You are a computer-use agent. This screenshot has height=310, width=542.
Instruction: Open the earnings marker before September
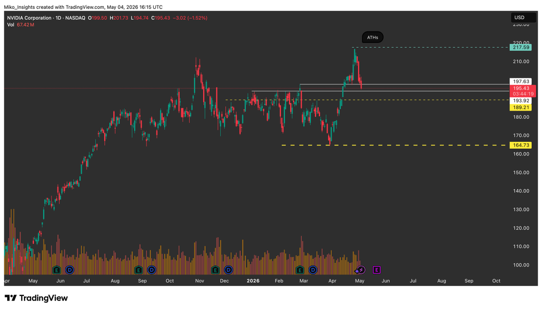click(x=139, y=270)
